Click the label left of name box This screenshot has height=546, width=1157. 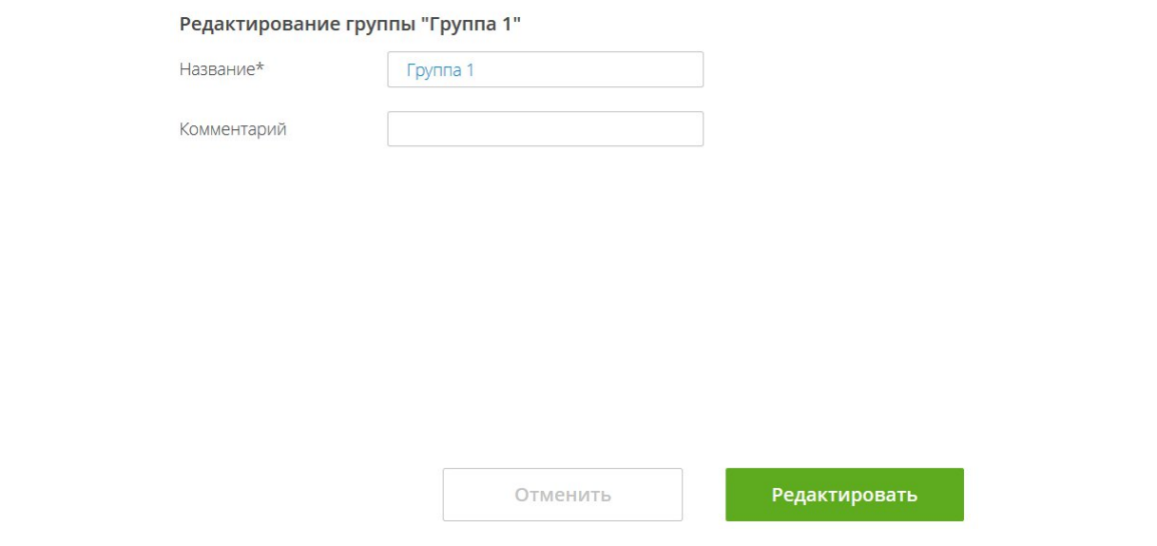pos(222,69)
